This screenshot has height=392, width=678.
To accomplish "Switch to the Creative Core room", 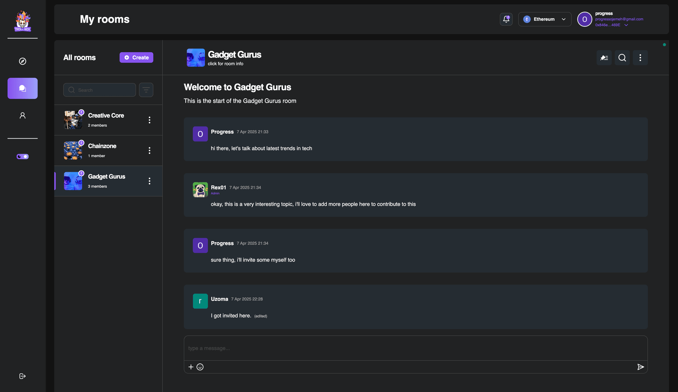I will point(106,120).
